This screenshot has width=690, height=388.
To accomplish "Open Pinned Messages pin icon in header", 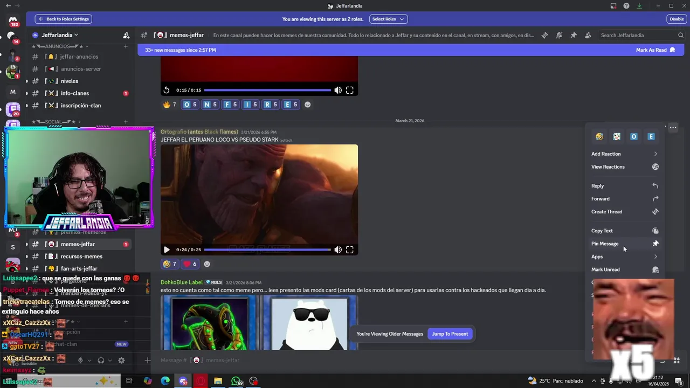I will (x=574, y=35).
